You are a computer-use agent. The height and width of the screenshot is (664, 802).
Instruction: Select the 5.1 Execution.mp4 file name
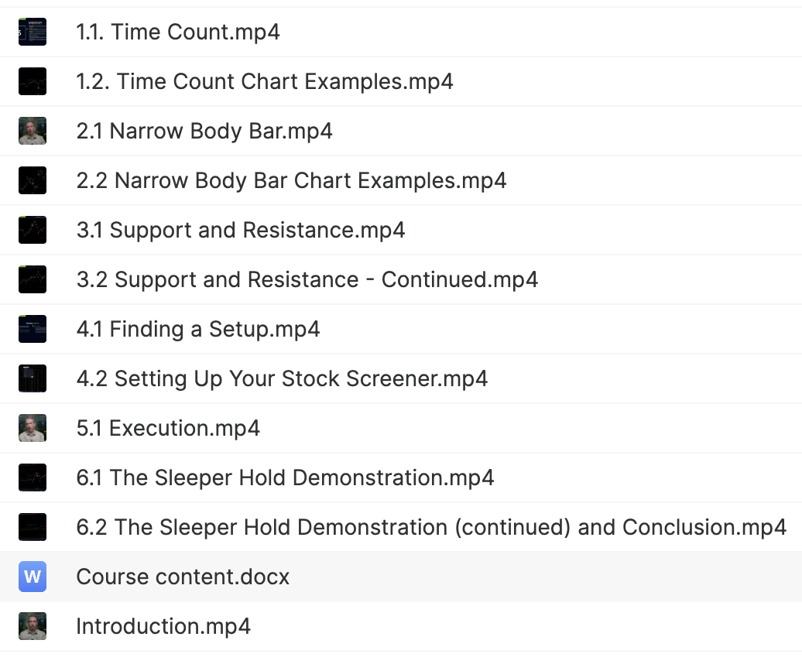[168, 428]
